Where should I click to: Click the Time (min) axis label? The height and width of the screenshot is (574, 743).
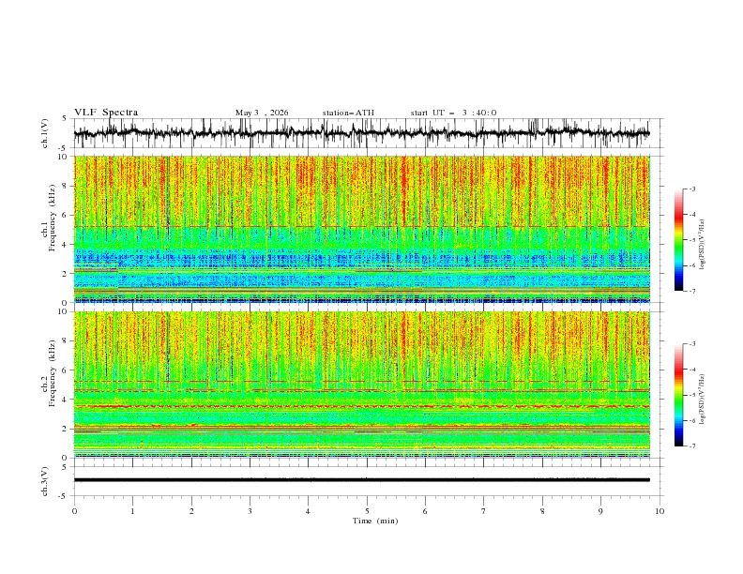375,521
